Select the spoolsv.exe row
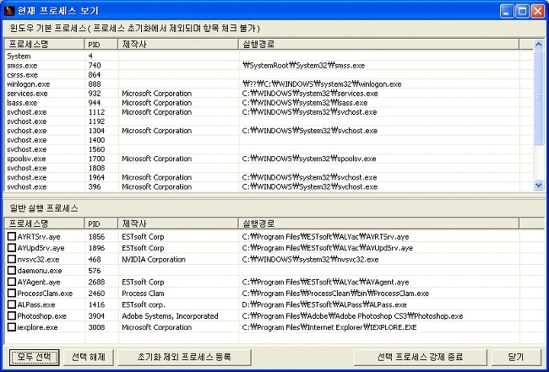The image size is (549, 372). 269,159
